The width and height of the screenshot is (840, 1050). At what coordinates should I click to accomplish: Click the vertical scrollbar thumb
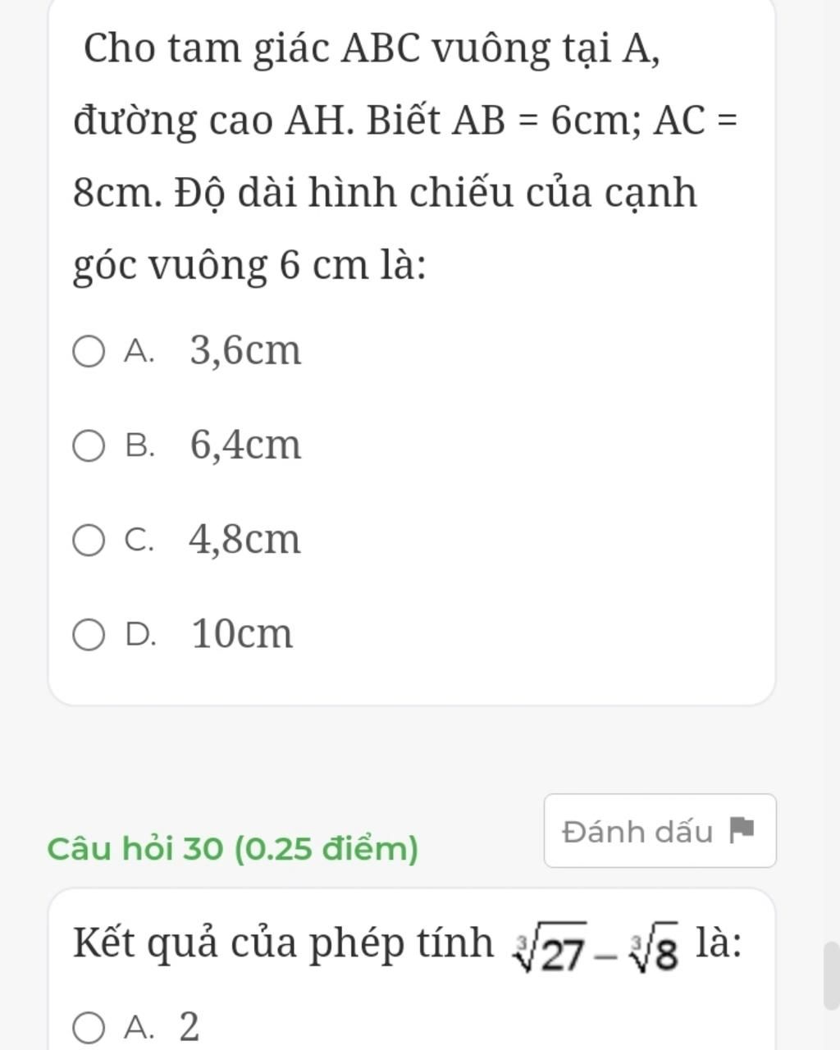point(831,975)
